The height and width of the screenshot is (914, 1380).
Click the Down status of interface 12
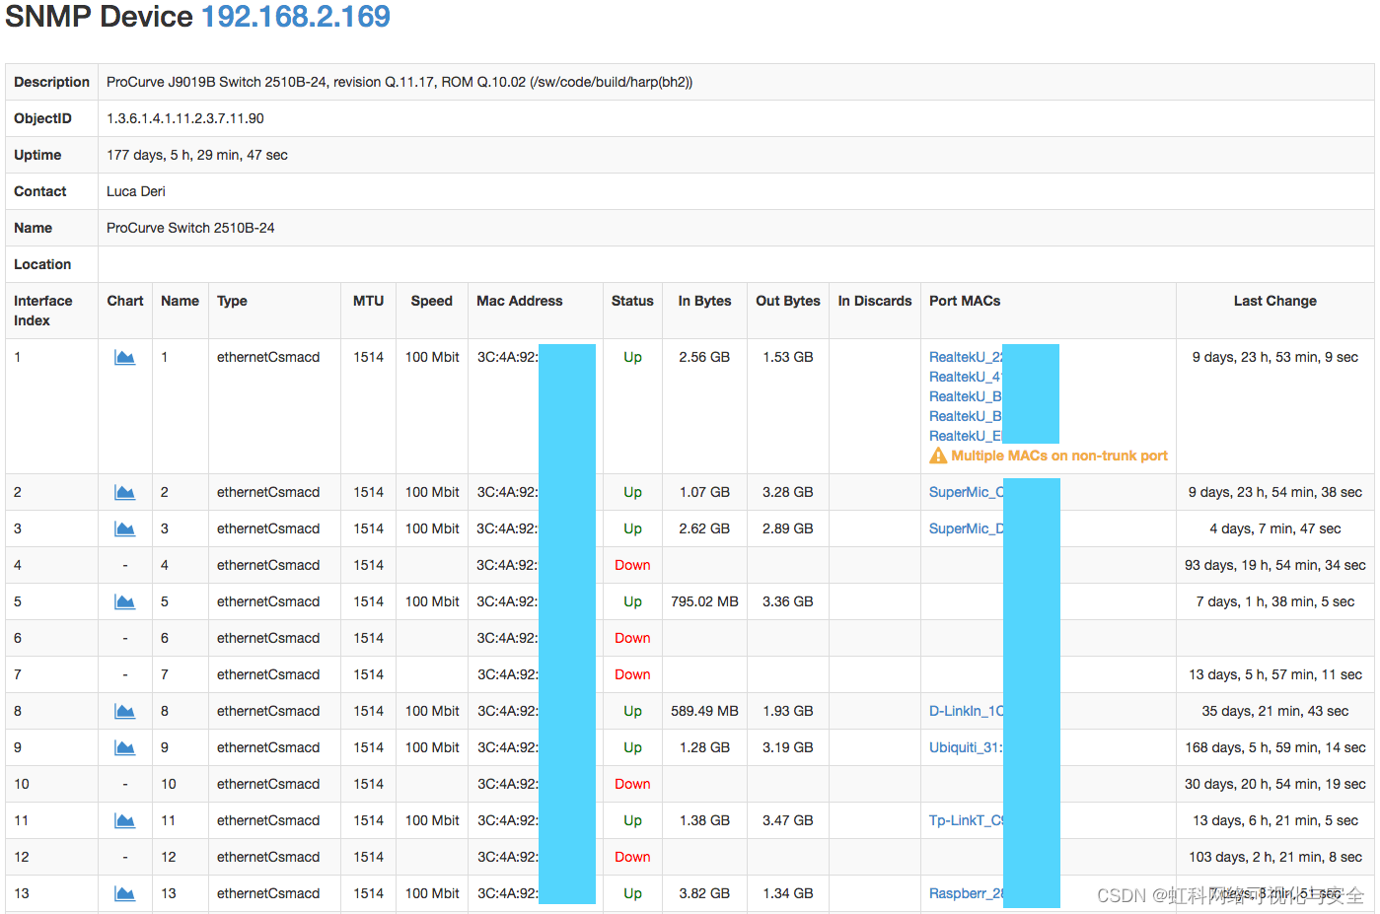point(632,857)
